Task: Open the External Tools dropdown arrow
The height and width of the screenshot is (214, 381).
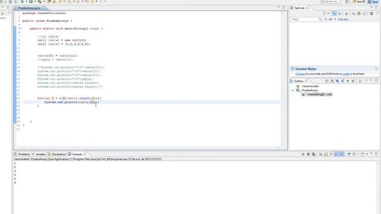Action: 43,2
